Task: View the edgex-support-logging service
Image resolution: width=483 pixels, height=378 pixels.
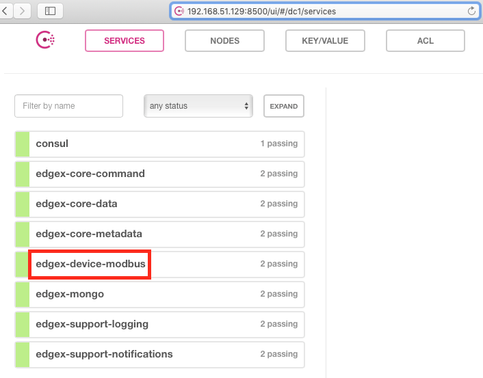Action: (x=92, y=324)
